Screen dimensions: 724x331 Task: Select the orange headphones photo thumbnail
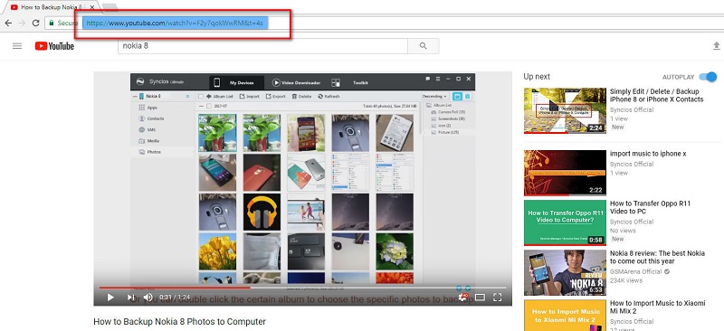tap(262, 213)
